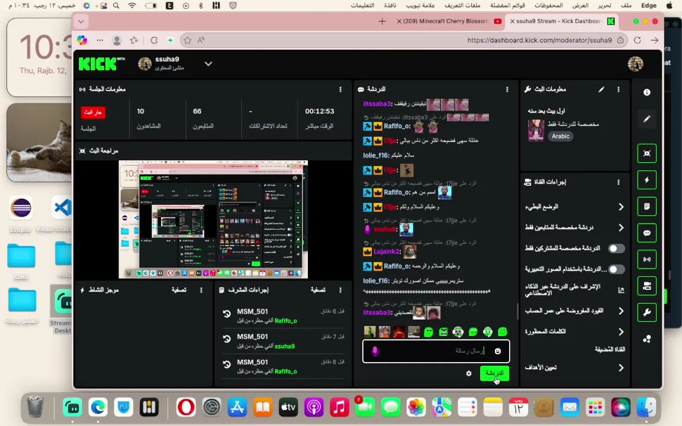Open channel actions panel three-dot menu
Screen dimensions: 682x426
(618, 182)
